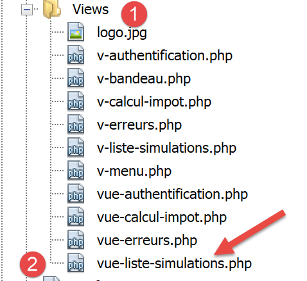Click the v-bandeau.php PHP icon
Screen dimensions: 307x281
(76, 78)
